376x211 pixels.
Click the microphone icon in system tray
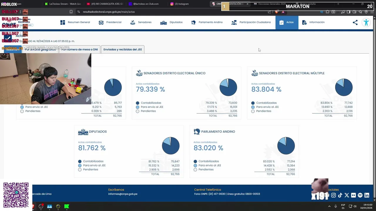[335, 206]
